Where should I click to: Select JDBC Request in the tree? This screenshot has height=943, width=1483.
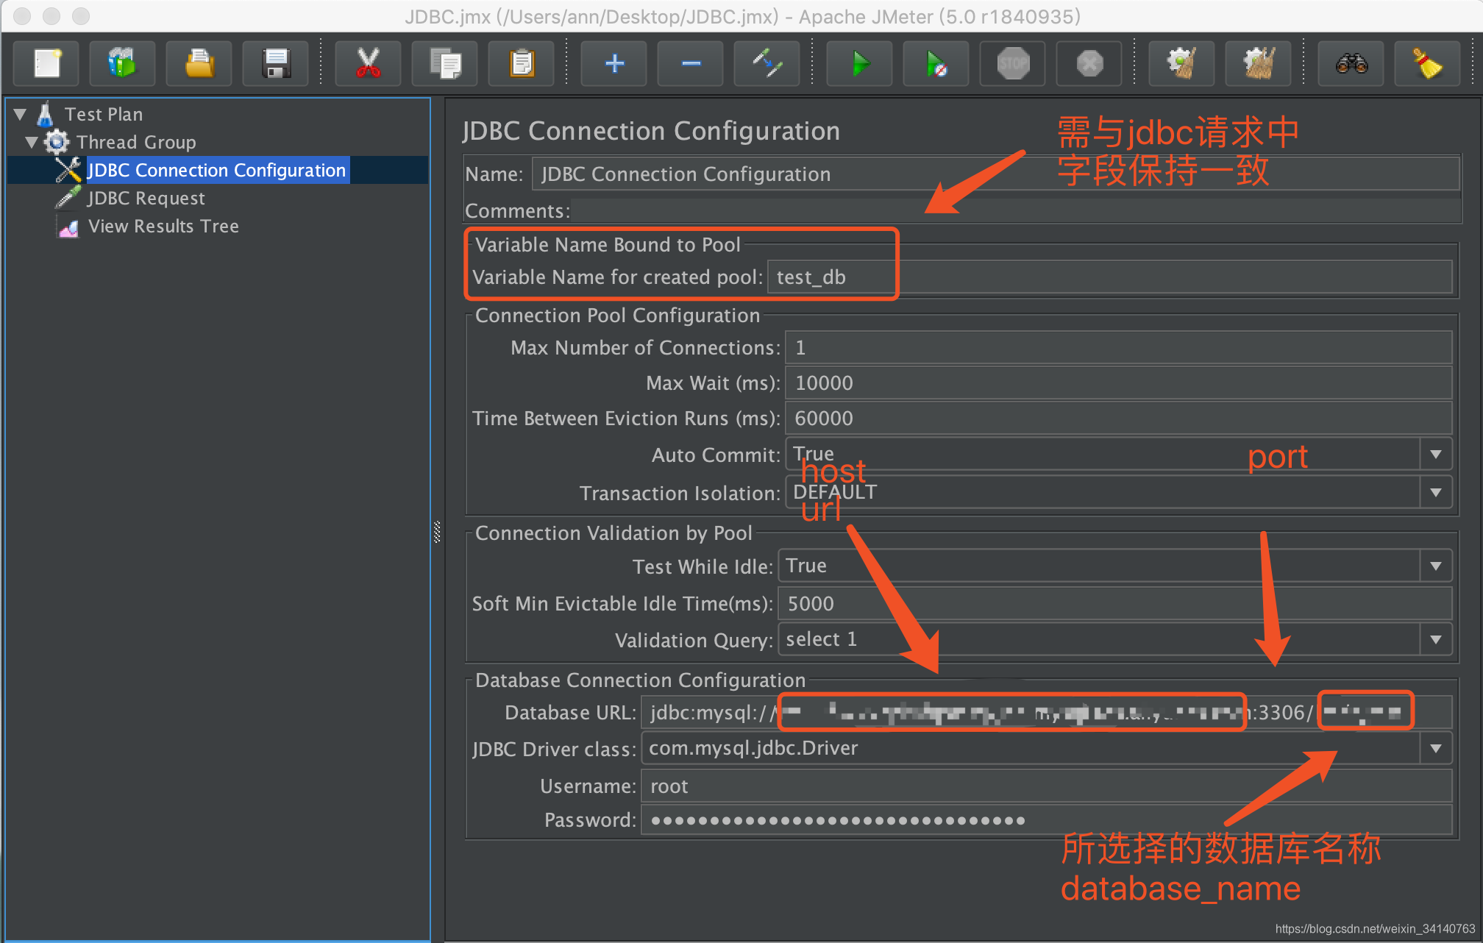146,198
